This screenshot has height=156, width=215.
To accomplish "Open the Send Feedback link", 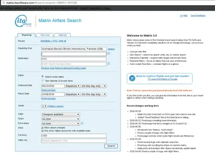I will click(x=198, y=15).
